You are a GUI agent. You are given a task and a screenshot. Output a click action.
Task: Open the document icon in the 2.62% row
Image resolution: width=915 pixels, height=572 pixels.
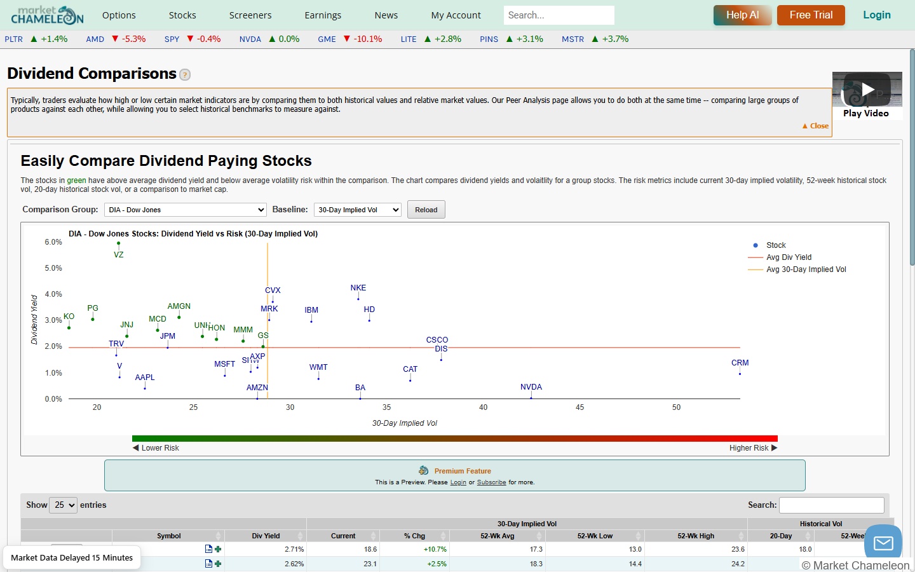click(x=208, y=564)
